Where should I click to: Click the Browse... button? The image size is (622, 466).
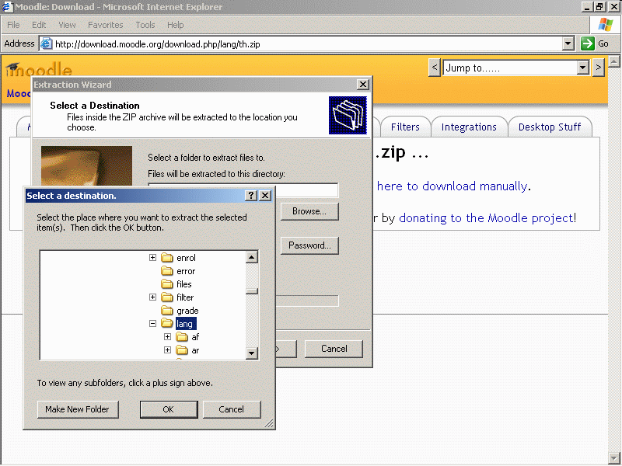[309, 211]
